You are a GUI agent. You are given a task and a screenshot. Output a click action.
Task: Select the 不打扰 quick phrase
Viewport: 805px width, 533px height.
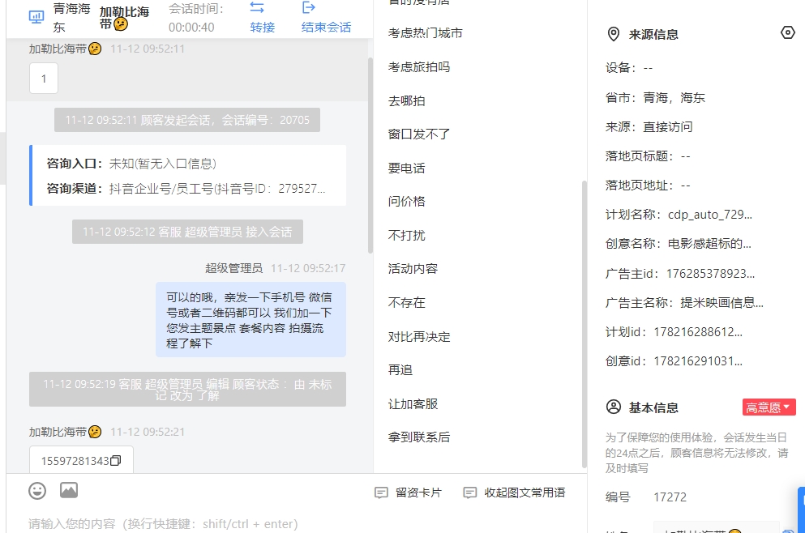point(407,236)
